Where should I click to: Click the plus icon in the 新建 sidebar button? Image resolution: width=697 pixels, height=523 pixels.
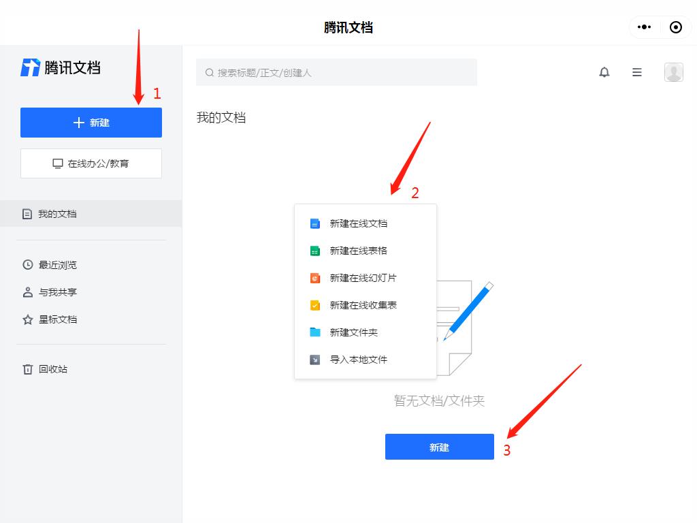click(79, 123)
